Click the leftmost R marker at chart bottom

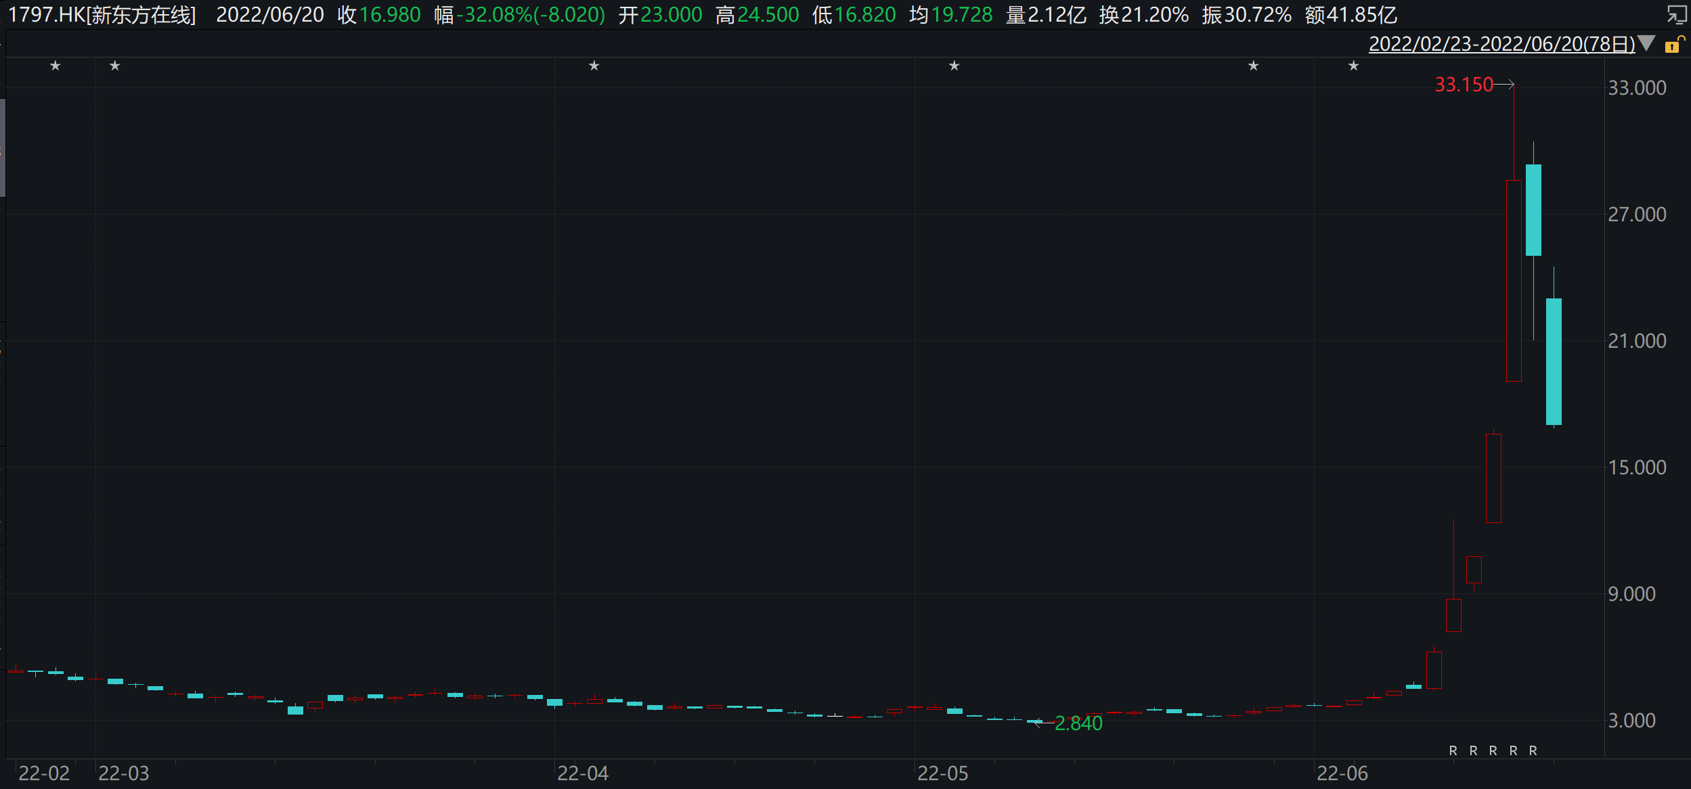pos(1453,751)
